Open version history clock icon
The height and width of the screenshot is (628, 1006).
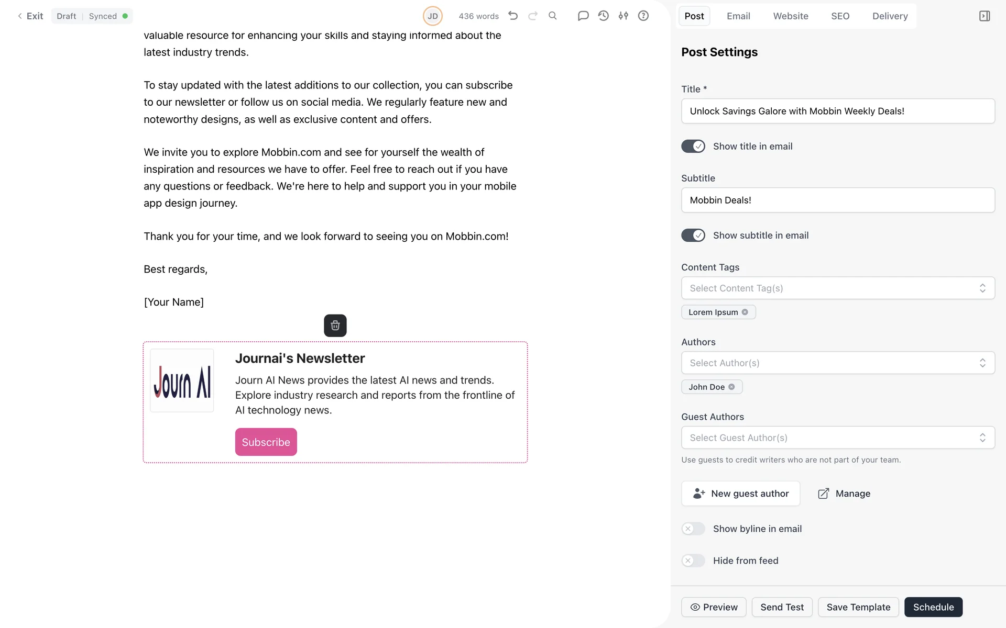point(604,16)
